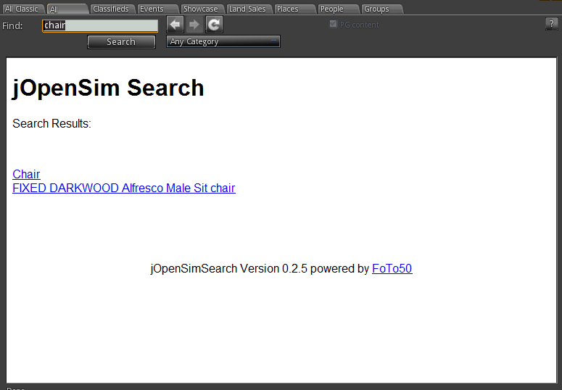This screenshot has height=390, width=562.
Task: Focus the Find text field containing chair
Action: click(100, 25)
